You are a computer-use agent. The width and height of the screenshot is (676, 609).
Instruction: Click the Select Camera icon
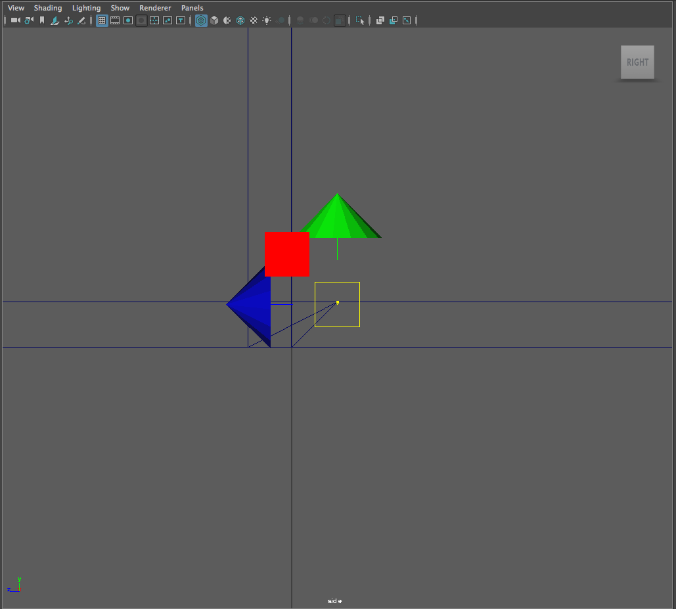(16, 20)
